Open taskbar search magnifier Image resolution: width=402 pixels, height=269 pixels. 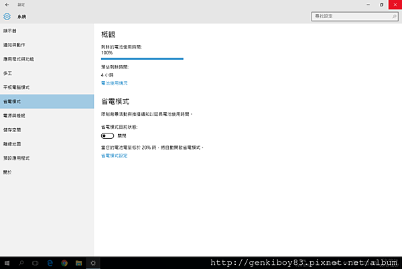click(21, 263)
